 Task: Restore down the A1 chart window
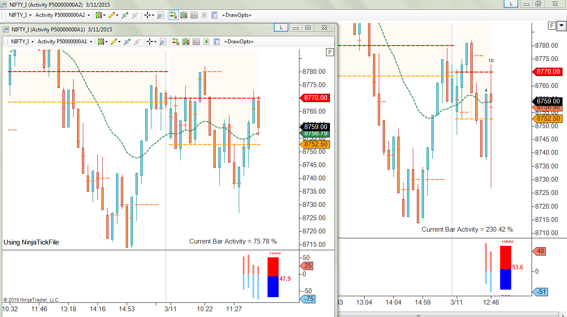click(308, 27)
